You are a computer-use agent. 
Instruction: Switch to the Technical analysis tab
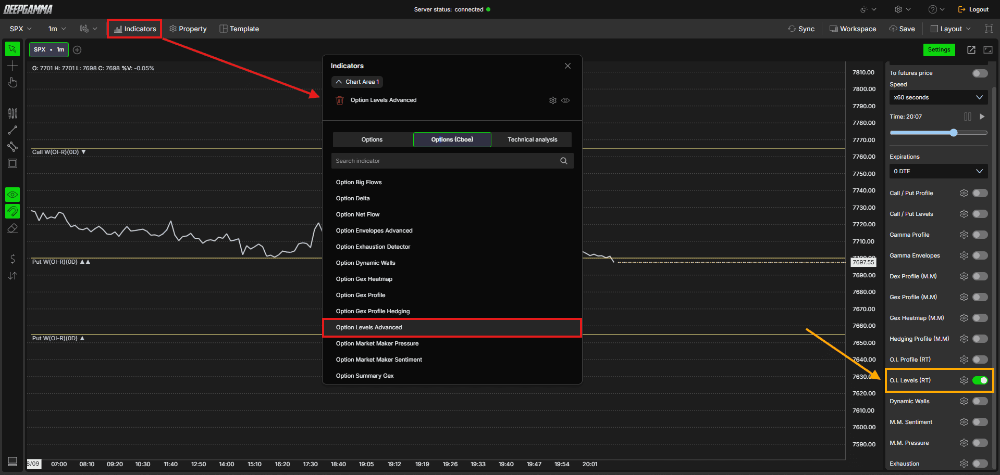coord(532,139)
